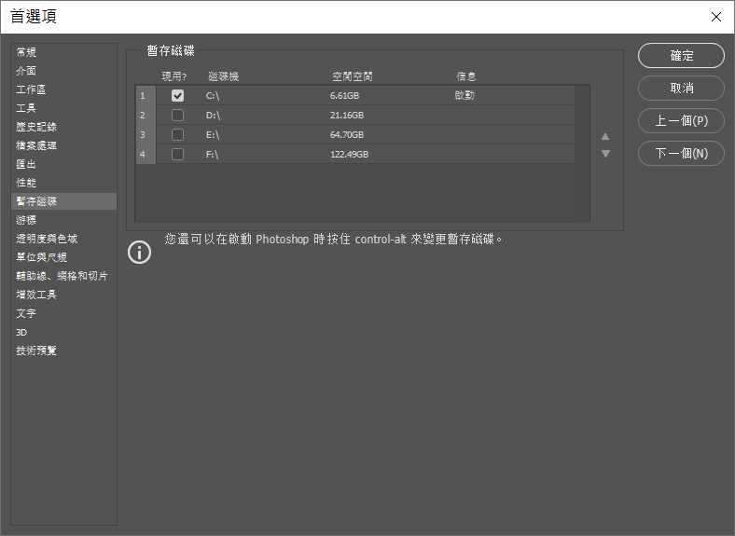Open the 游標 preferences category
The height and width of the screenshot is (536, 735).
(63, 220)
